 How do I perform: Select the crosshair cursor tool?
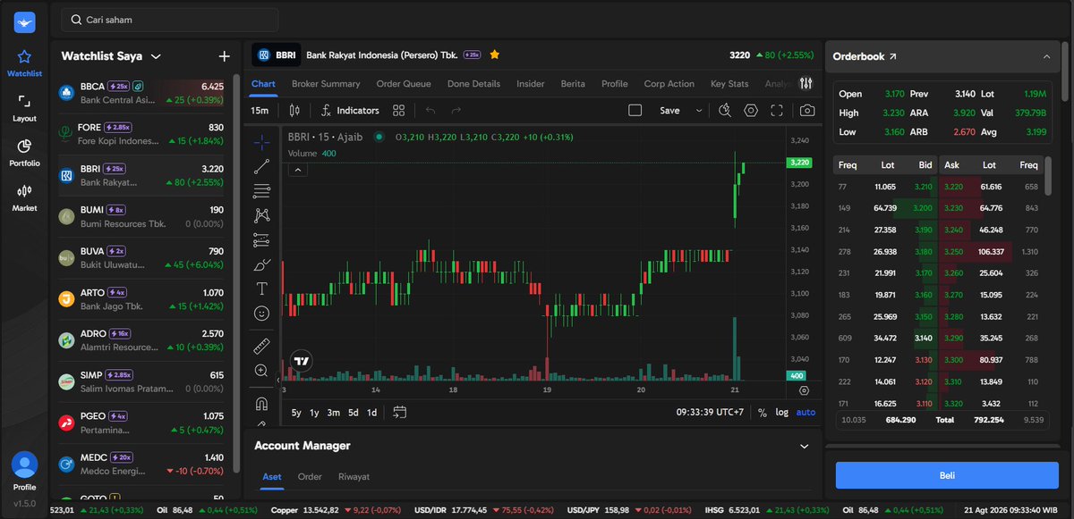point(261,142)
